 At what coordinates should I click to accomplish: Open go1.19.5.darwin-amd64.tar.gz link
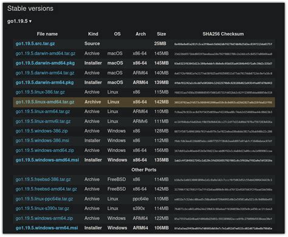tap(46, 53)
